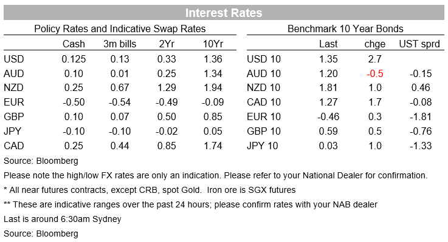Click the Cash column header
The width and height of the screenshot is (448, 242).
click(x=74, y=44)
